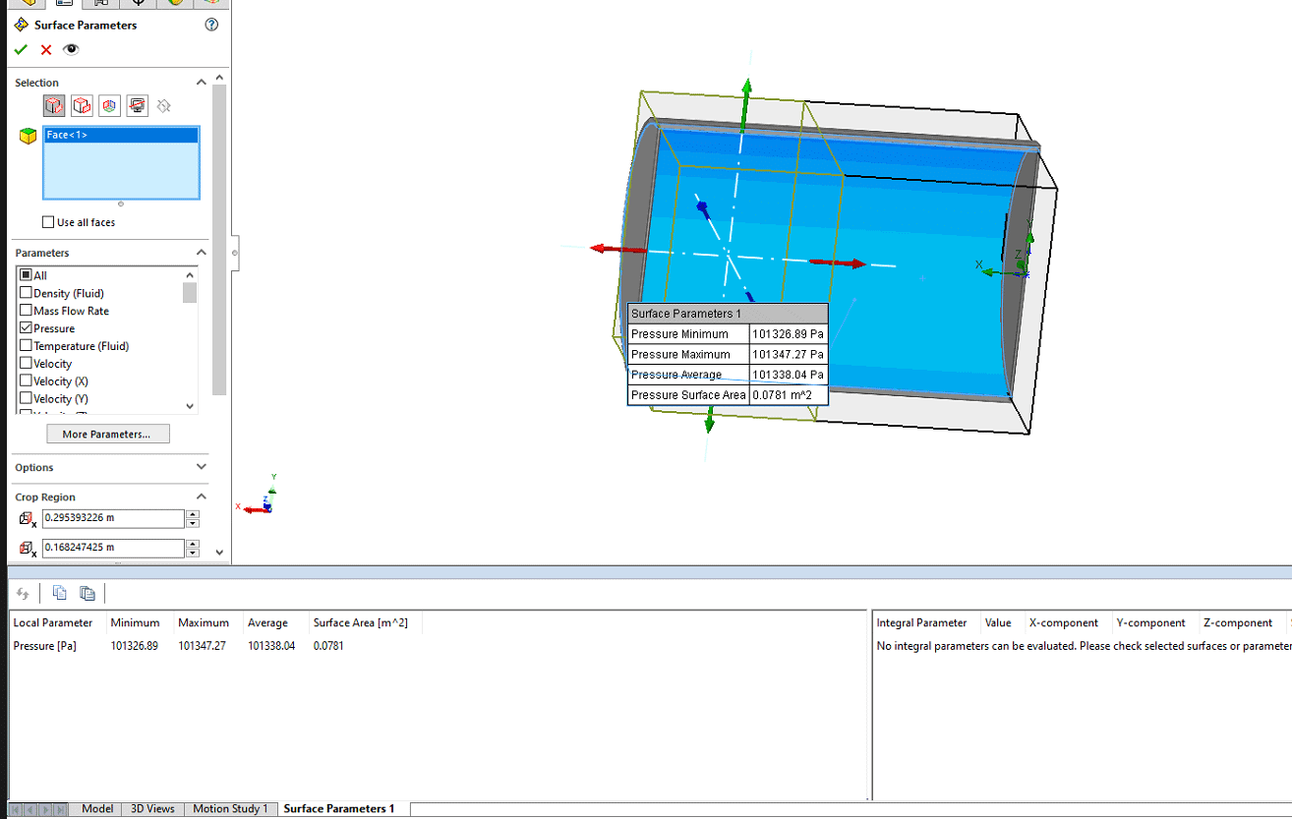Switch to the Motion Study 1 tab
The image size is (1292, 819).
click(x=230, y=808)
